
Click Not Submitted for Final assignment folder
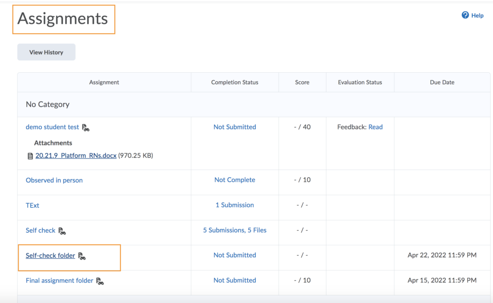pos(234,280)
